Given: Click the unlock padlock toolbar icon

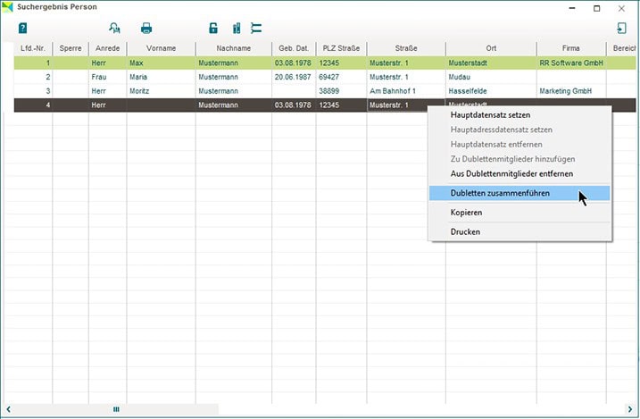Looking at the screenshot, I should click(x=213, y=29).
